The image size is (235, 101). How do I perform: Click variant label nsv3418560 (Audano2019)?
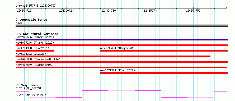coord(34,65)
